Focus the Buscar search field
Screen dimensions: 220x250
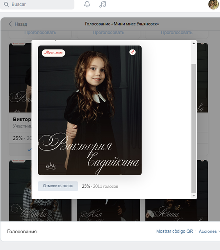[37, 4]
